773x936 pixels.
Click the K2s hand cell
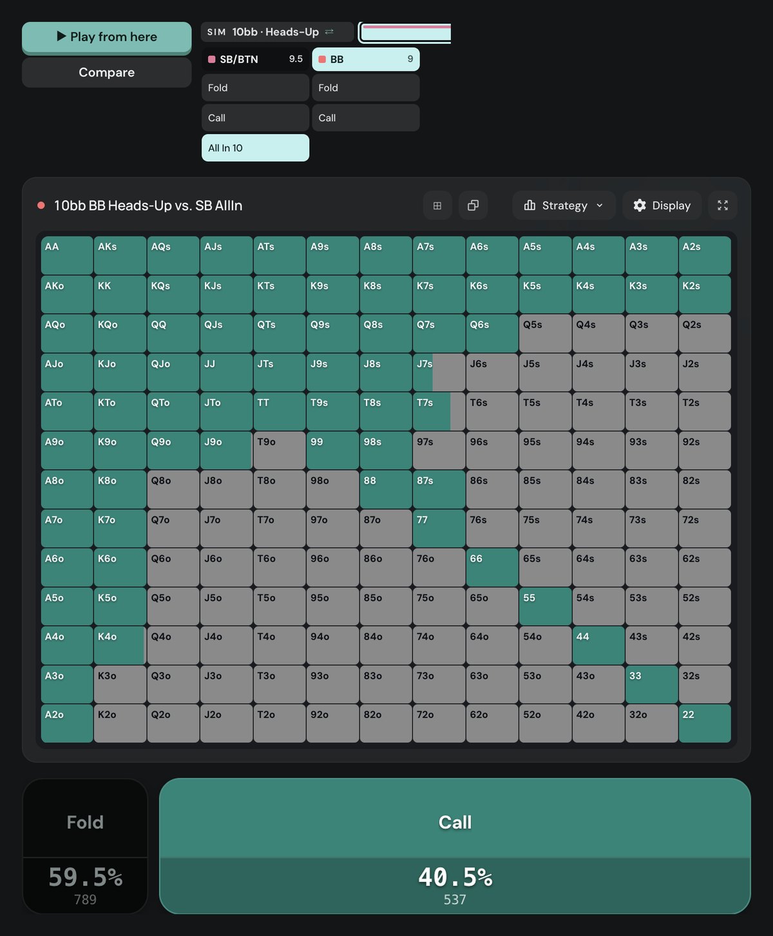[x=705, y=294]
